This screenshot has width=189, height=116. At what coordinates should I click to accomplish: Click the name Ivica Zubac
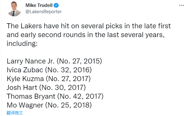pos(25,70)
